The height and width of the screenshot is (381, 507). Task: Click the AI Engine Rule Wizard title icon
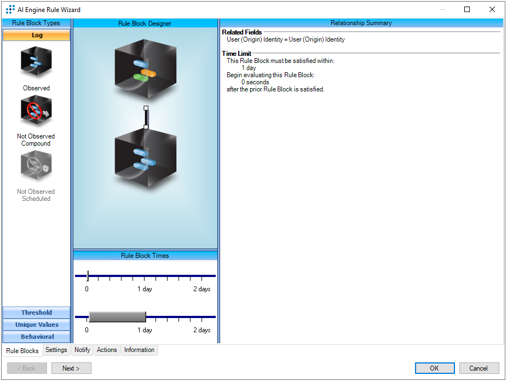point(10,9)
